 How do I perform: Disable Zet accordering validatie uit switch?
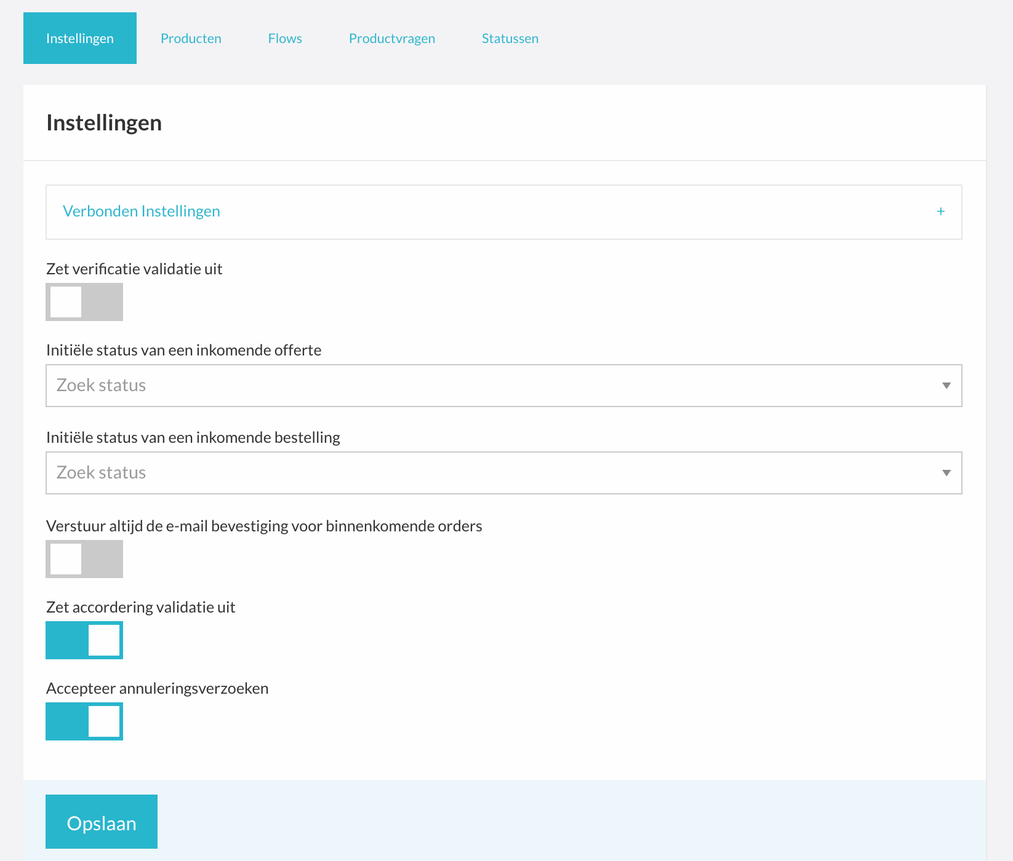point(84,640)
